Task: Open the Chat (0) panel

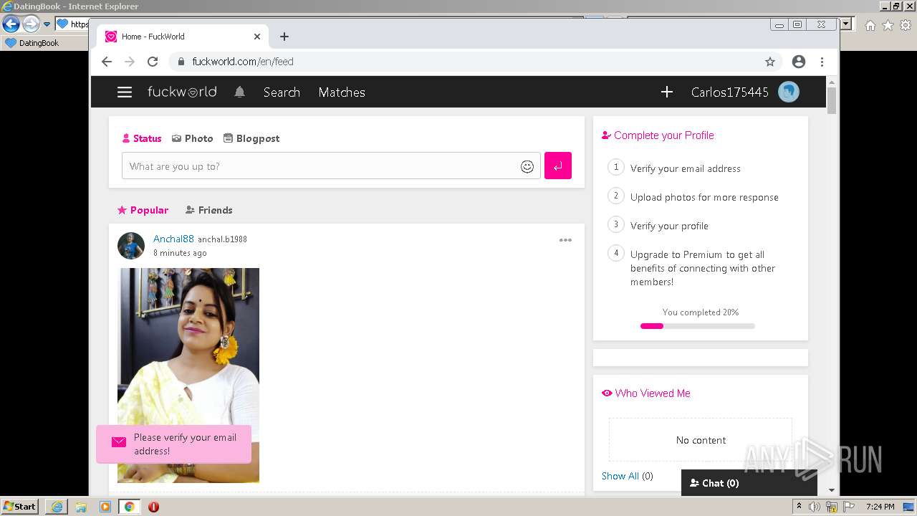Action: point(749,483)
